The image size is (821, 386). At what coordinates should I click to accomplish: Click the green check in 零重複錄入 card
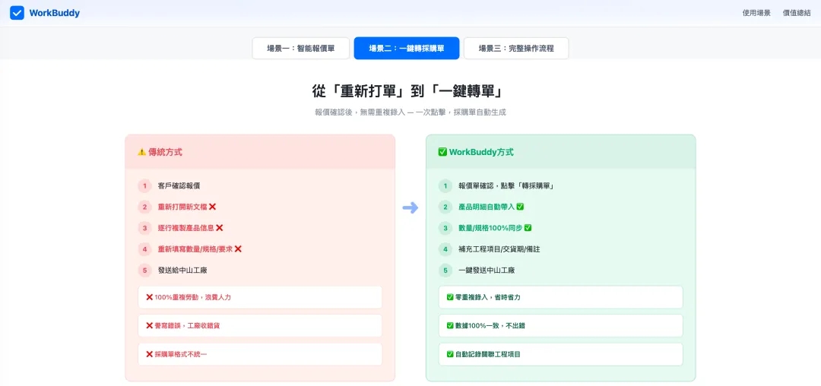coord(450,297)
